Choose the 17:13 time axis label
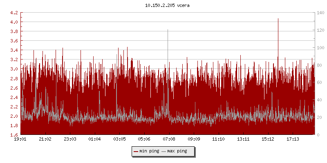Image resolution: width=327 pixels, height=163 pixels. (293, 139)
